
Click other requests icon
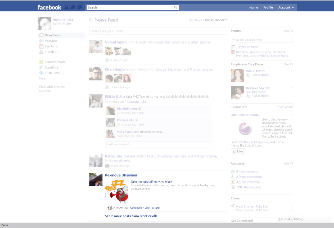click(x=233, y=187)
